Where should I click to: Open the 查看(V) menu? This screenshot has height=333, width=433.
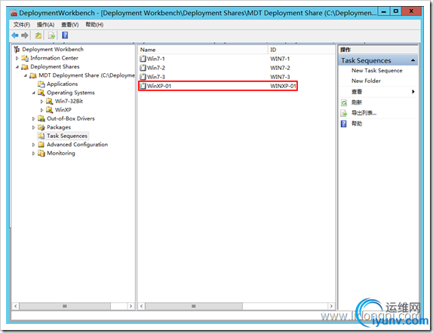[x=70, y=25]
